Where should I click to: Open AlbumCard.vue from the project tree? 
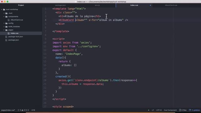(x=17, y=20)
